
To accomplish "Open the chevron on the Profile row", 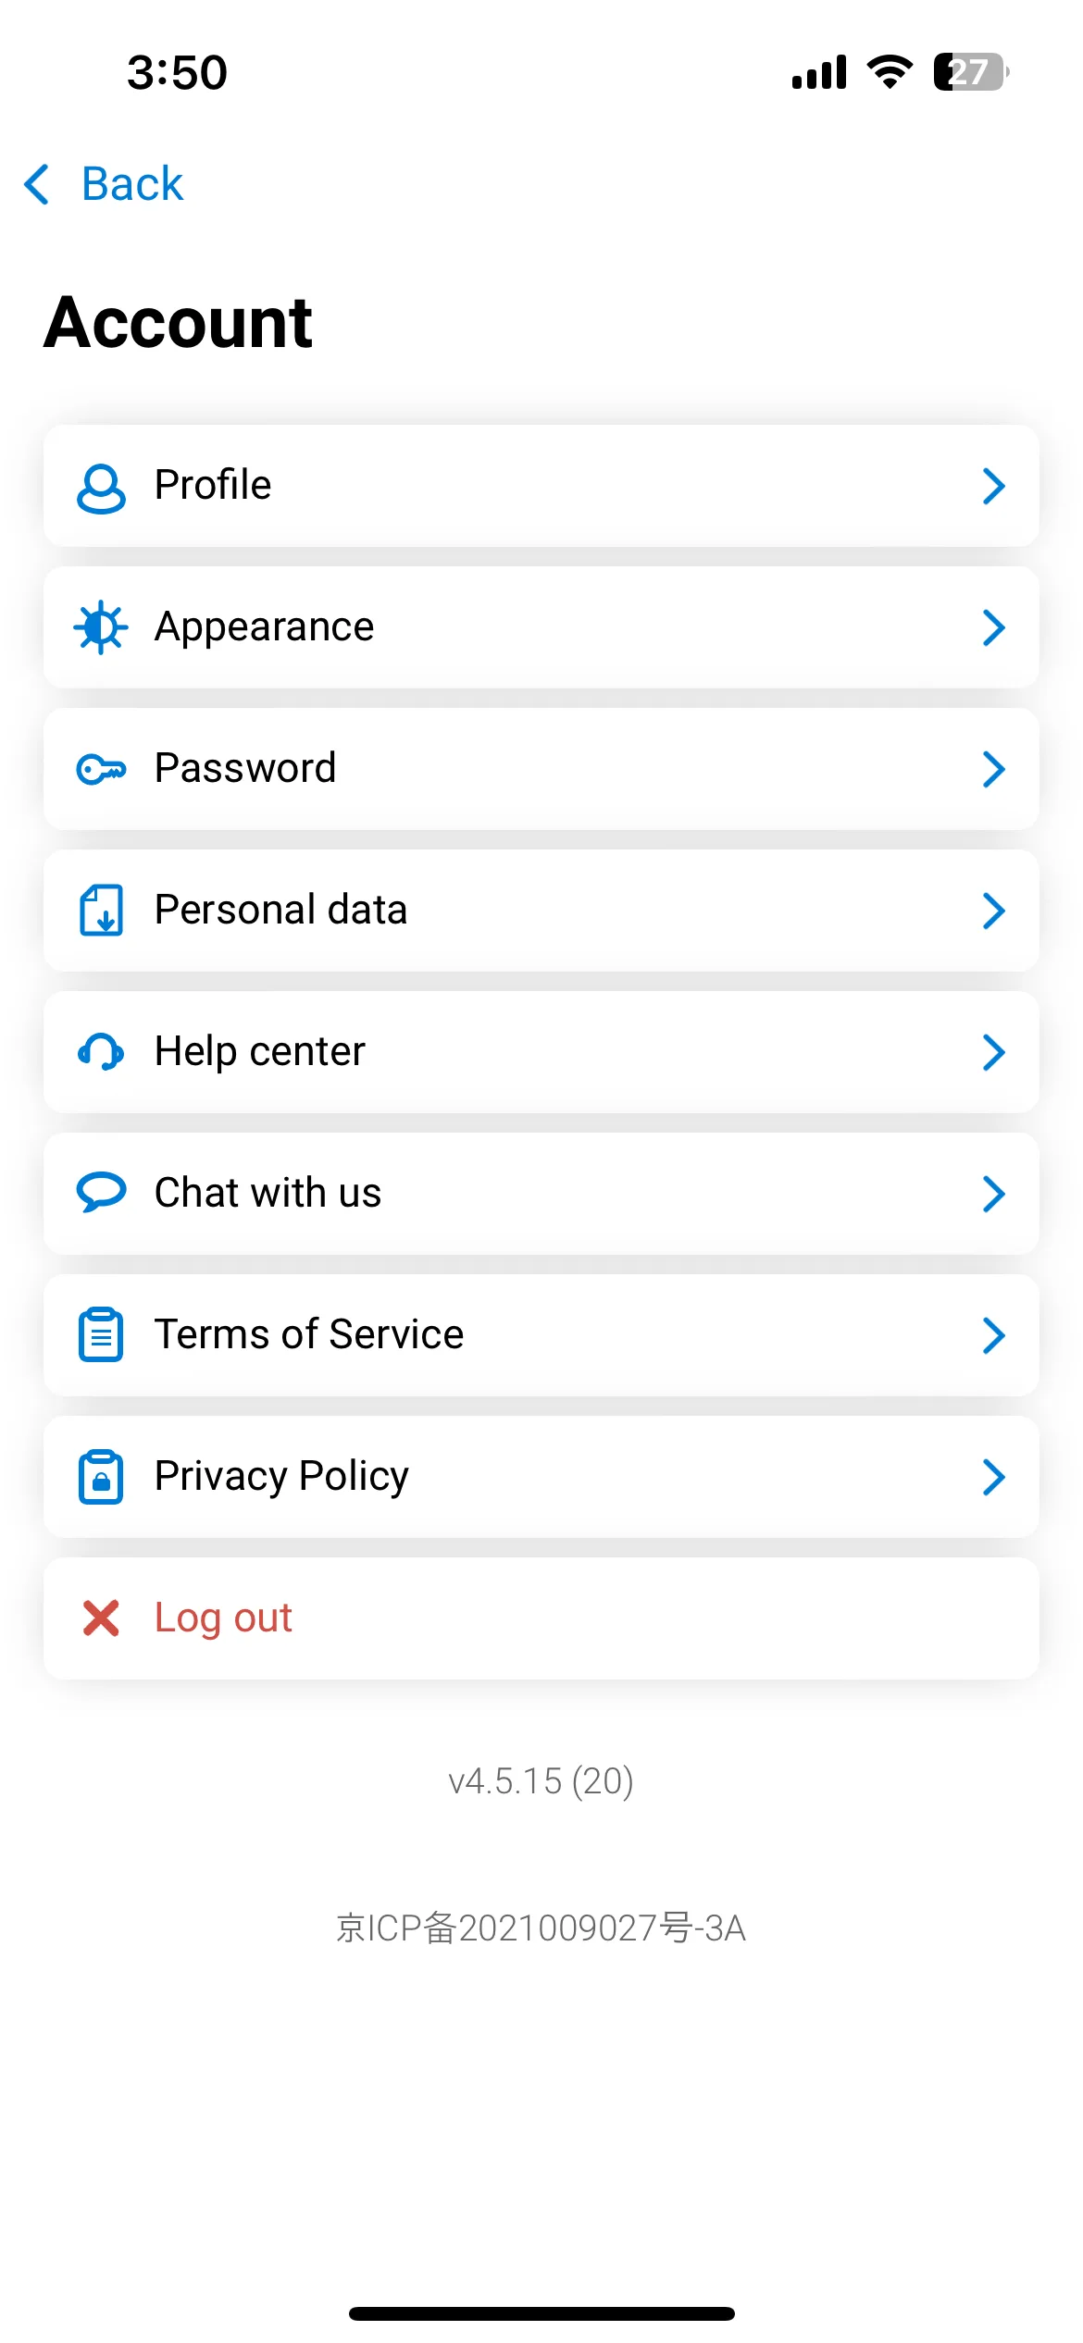I will pos(994,486).
